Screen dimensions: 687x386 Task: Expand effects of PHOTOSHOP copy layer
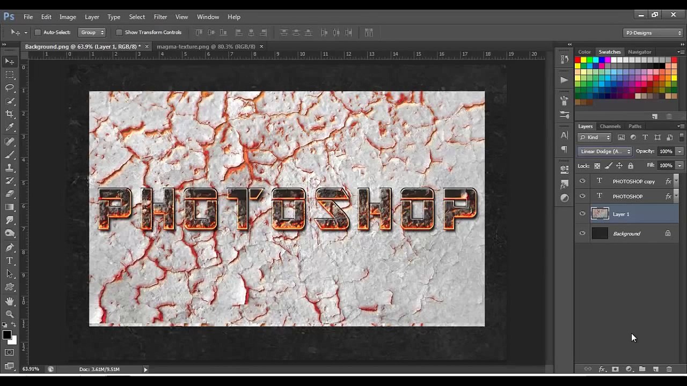676,181
